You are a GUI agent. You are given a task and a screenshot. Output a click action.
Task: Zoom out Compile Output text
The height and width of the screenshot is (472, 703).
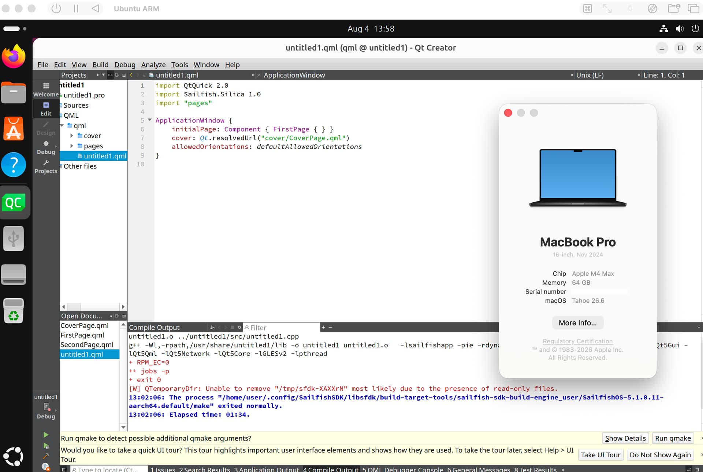pos(330,327)
